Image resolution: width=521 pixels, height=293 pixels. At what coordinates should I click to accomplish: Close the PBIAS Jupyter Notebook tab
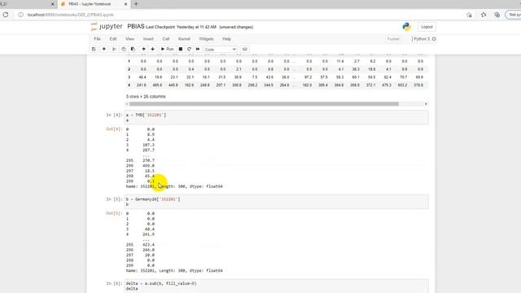point(125,4)
